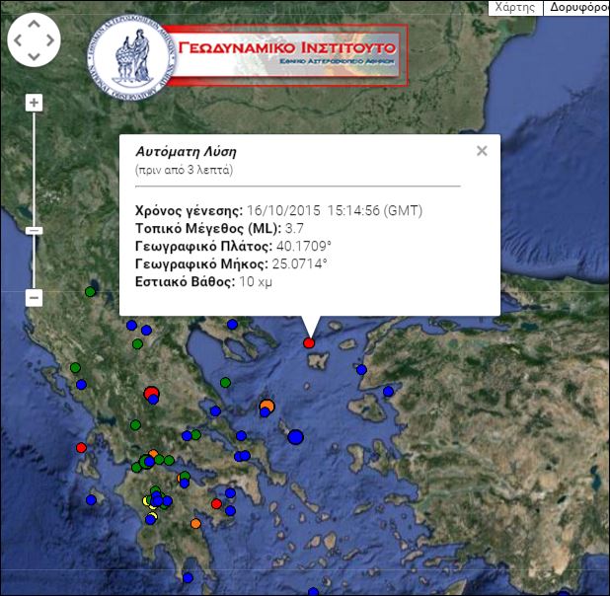
Task: Select the green marker at the top left near Albania
Action: (90, 291)
